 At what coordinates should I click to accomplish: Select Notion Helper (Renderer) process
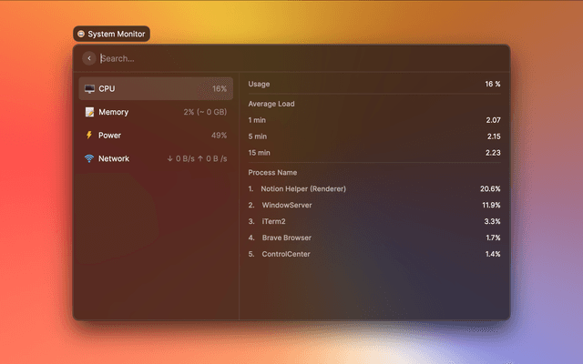coord(303,188)
